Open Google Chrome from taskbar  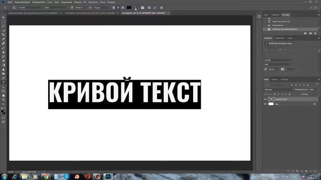tap(46, 176)
